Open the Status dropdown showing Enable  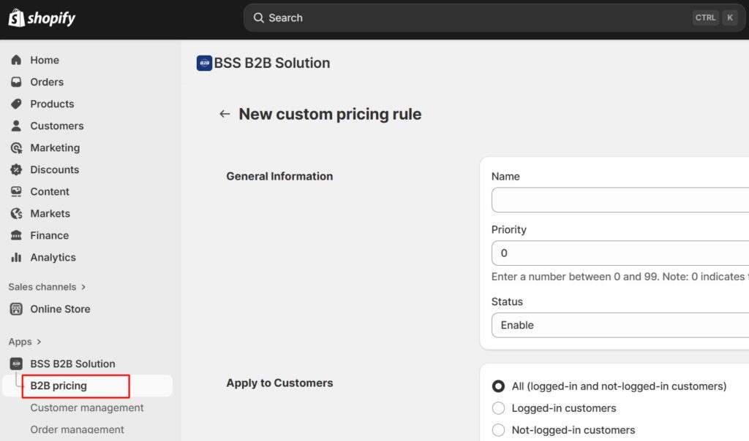620,325
